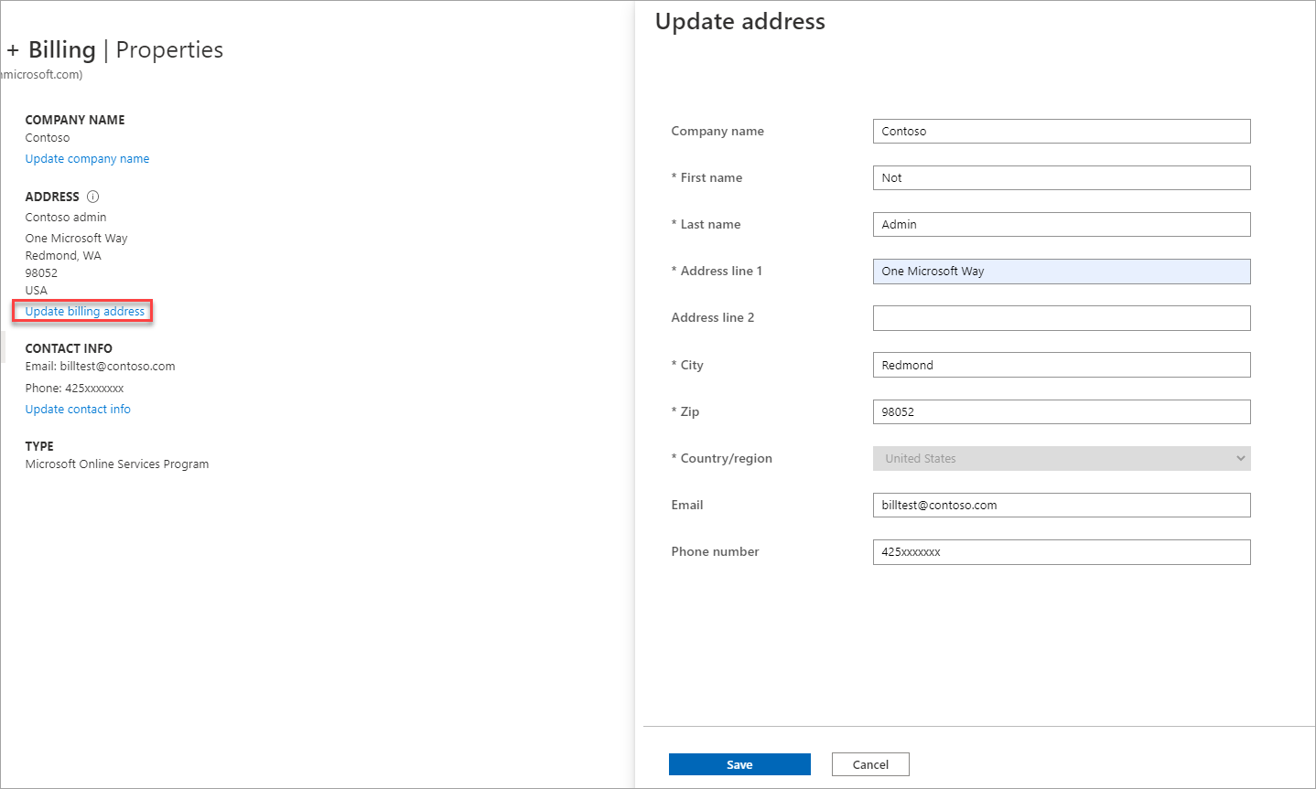Click into the Company name field
The image size is (1316, 789).
coord(1061,131)
